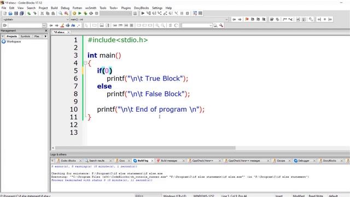Open the Plugins menu
Viewport: 350px width, 197px height.
click(x=126, y=8)
